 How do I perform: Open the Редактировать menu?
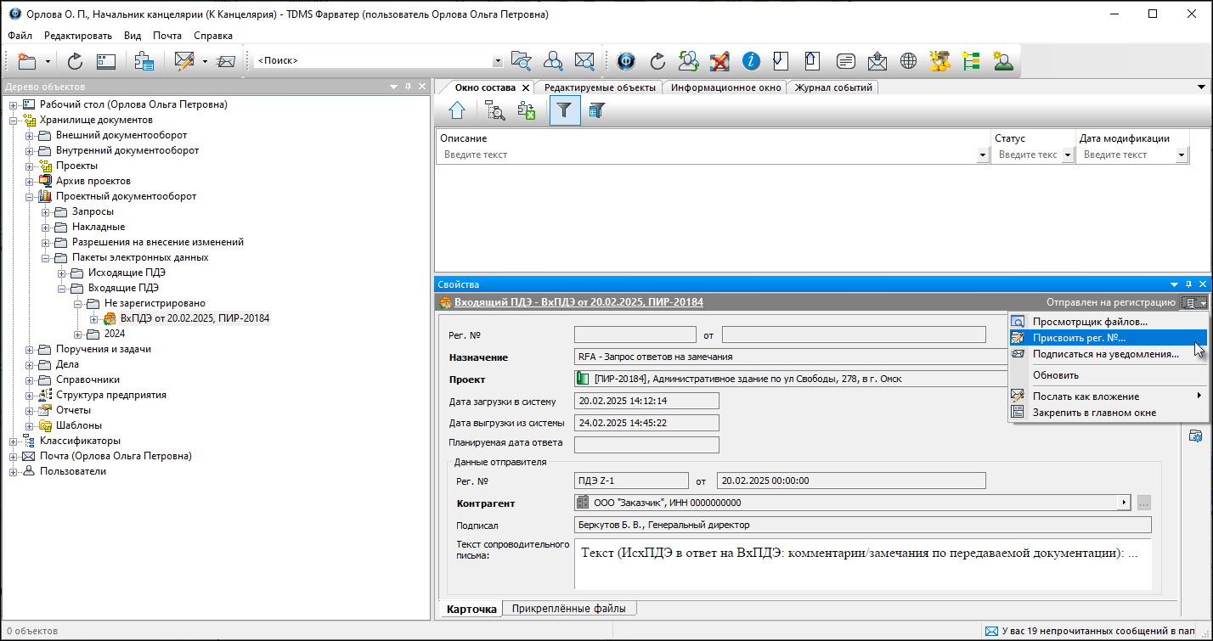pos(78,36)
